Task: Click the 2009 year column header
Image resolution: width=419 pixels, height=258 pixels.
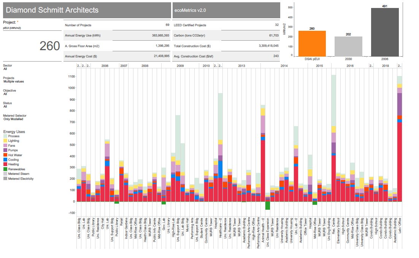Action: pyautogui.click(x=180, y=66)
